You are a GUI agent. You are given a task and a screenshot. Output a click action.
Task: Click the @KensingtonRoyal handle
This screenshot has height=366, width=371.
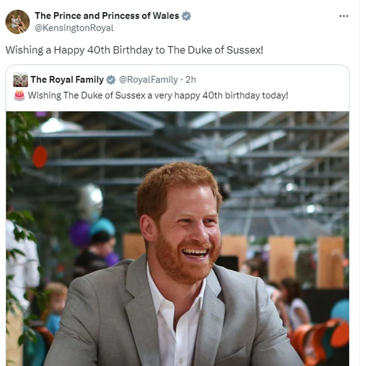click(x=74, y=28)
